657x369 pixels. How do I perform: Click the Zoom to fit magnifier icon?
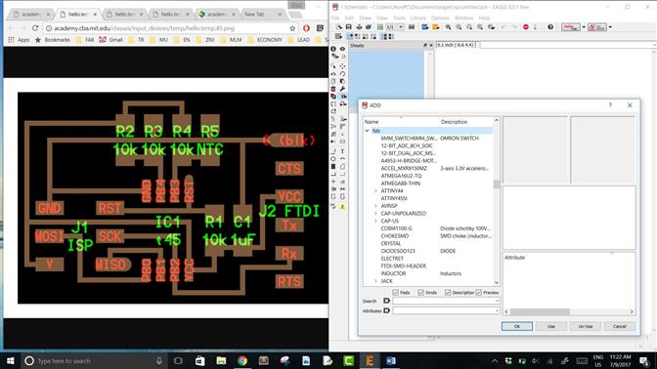(x=448, y=27)
